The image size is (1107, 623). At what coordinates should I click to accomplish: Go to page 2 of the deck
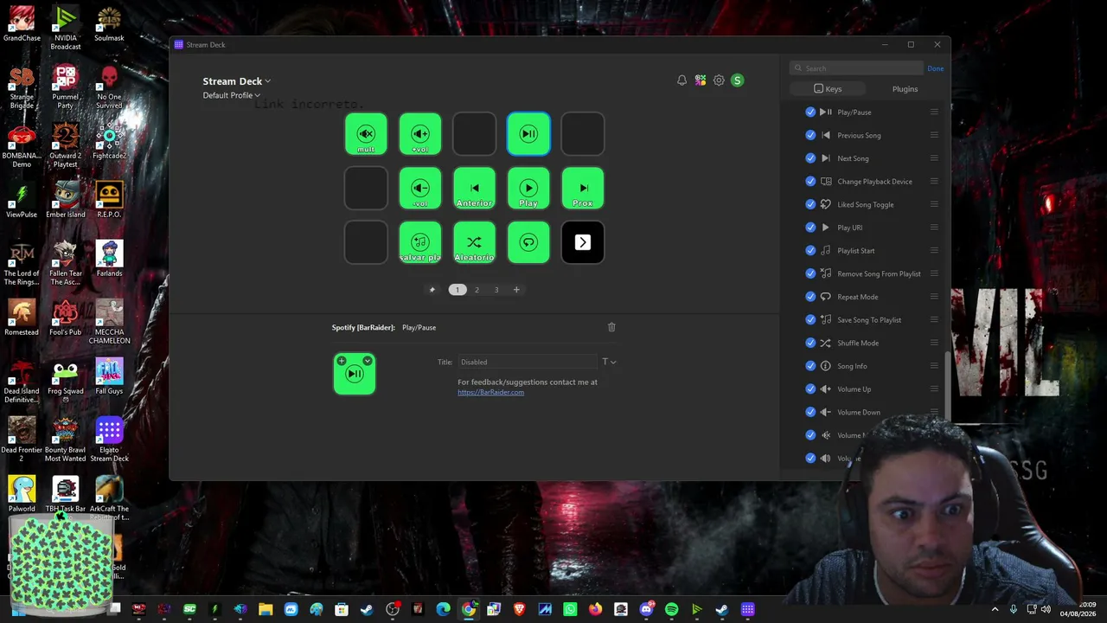[477, 290]
